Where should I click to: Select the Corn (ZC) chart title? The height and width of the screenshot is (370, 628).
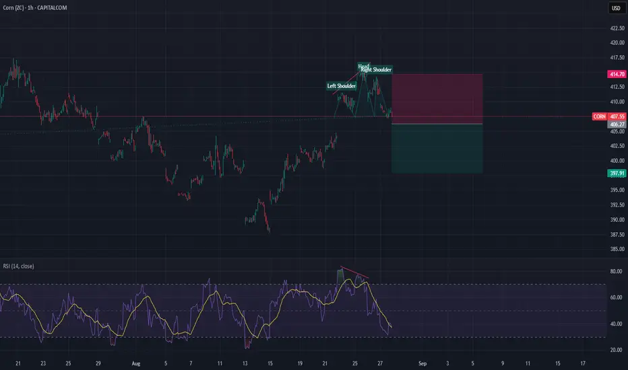tap(35, 7)
